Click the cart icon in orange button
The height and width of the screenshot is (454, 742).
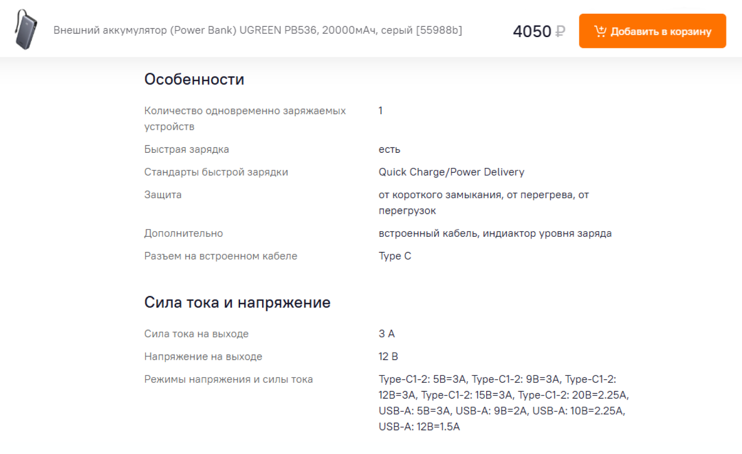point(600,31)
